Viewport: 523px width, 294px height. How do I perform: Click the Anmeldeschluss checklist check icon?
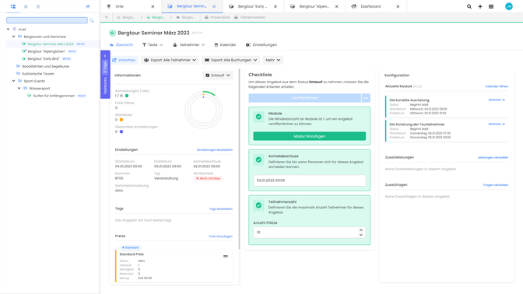(258, 159)
